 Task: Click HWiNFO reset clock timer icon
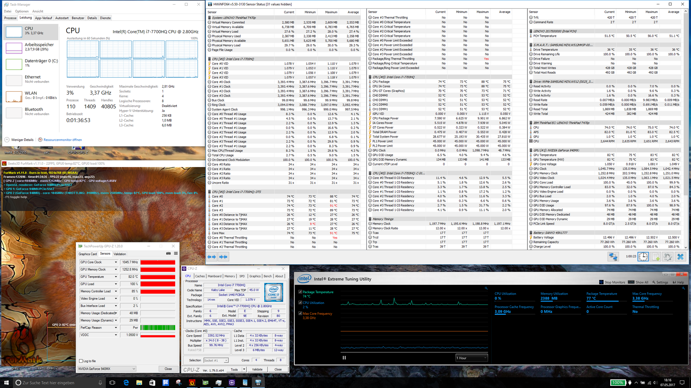pos(643,257)
